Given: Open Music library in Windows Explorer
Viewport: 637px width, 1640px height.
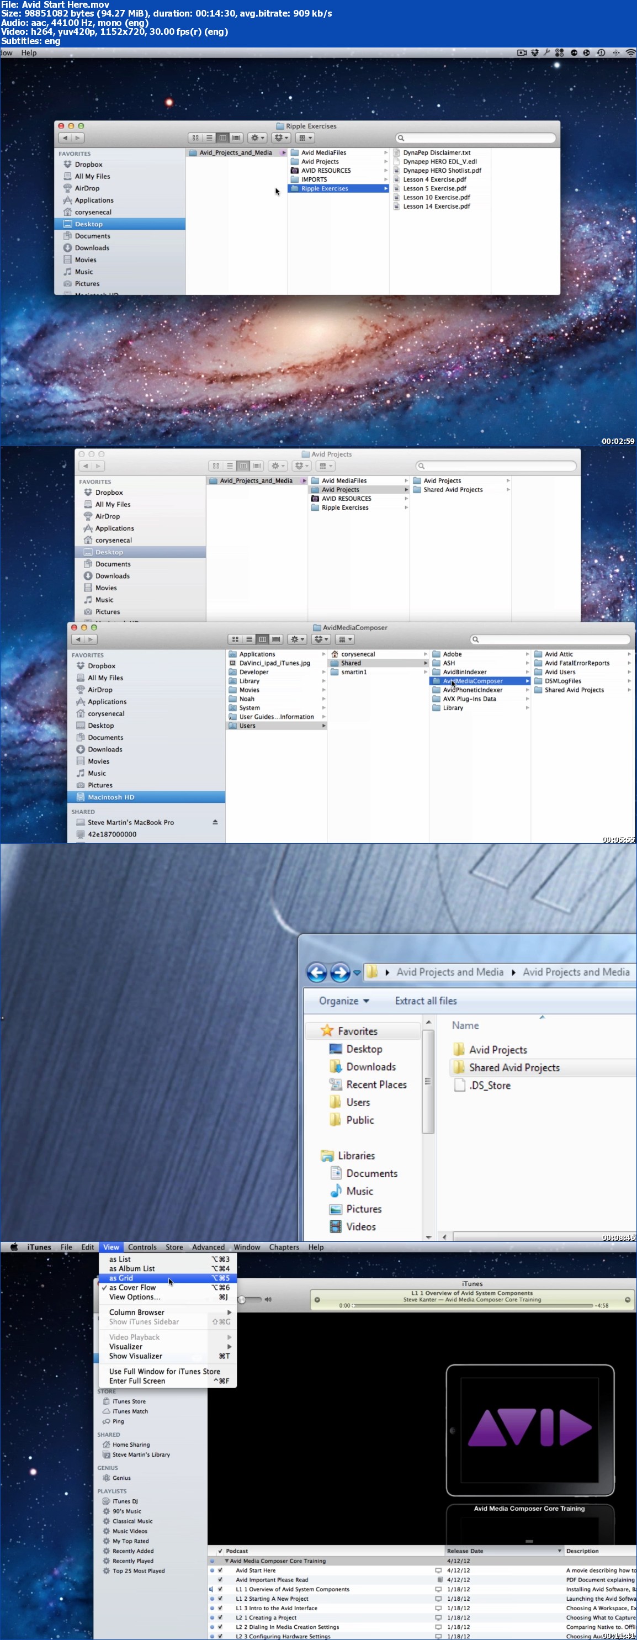Looking at the screenshot, I should (351, 1191).
